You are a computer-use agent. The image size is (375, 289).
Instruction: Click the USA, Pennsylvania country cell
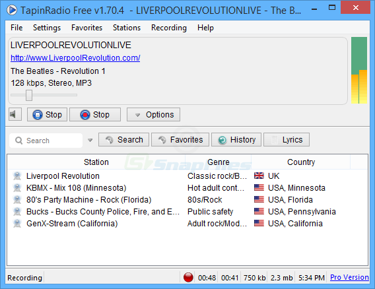click(x=302, y=212)
